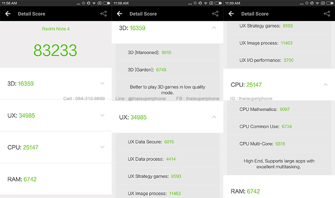Tap the UX Data process: 4414 entry
Image resolution: width=335 pixels, height=198 pixels.
pos(152,159)
